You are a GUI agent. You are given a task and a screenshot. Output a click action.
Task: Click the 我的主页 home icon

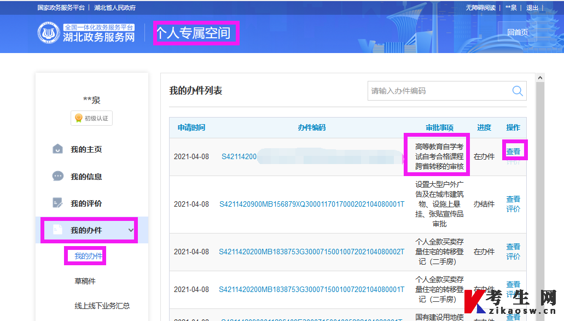point(57,149)
